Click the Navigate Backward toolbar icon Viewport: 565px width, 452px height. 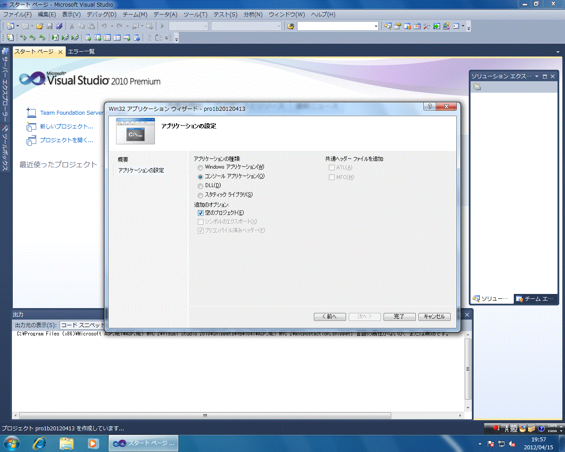pos(135,26)
